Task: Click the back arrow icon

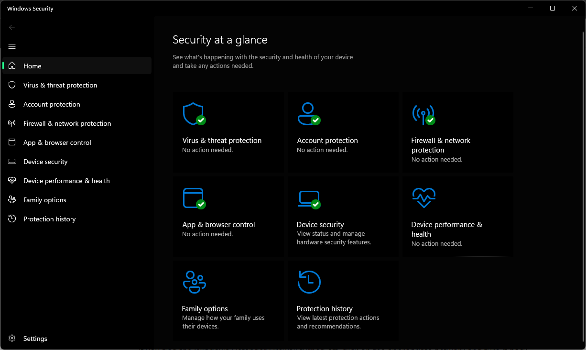Action: [x=12, y=27]
